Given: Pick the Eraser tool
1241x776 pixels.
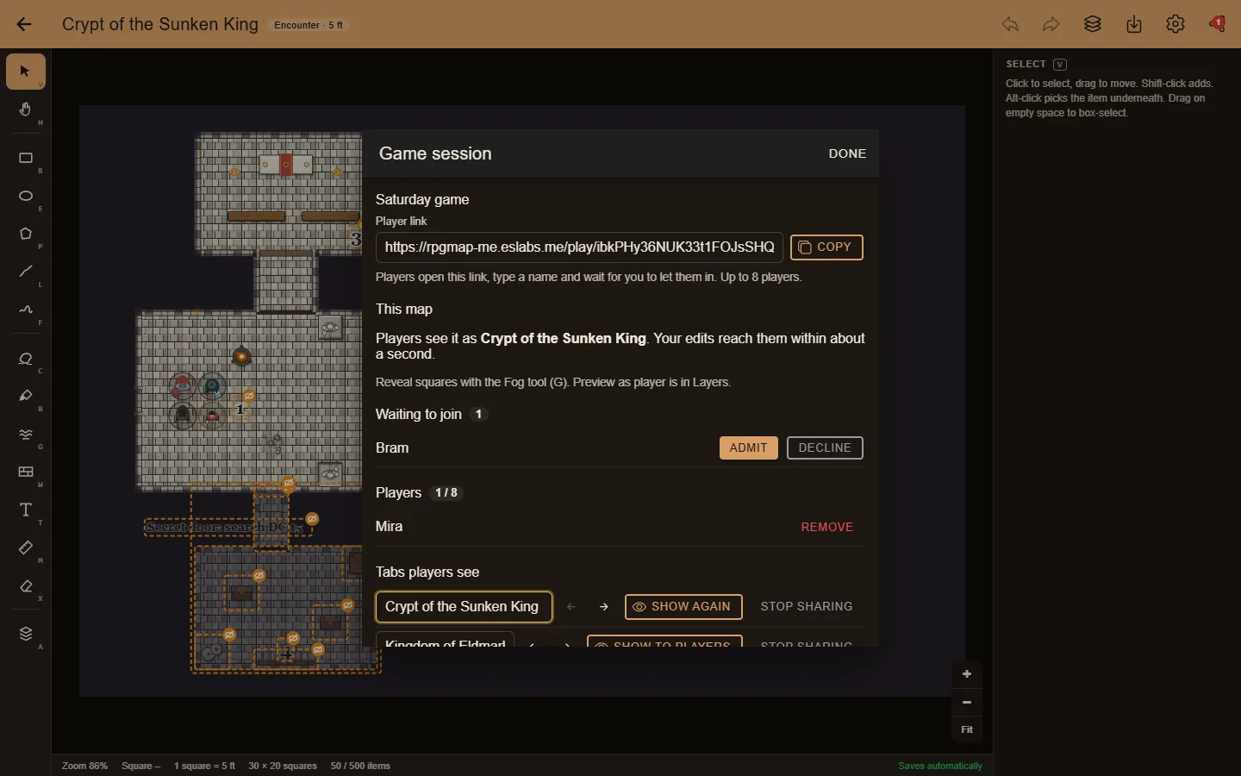Looking at the screenshot, I should (26, 585).
